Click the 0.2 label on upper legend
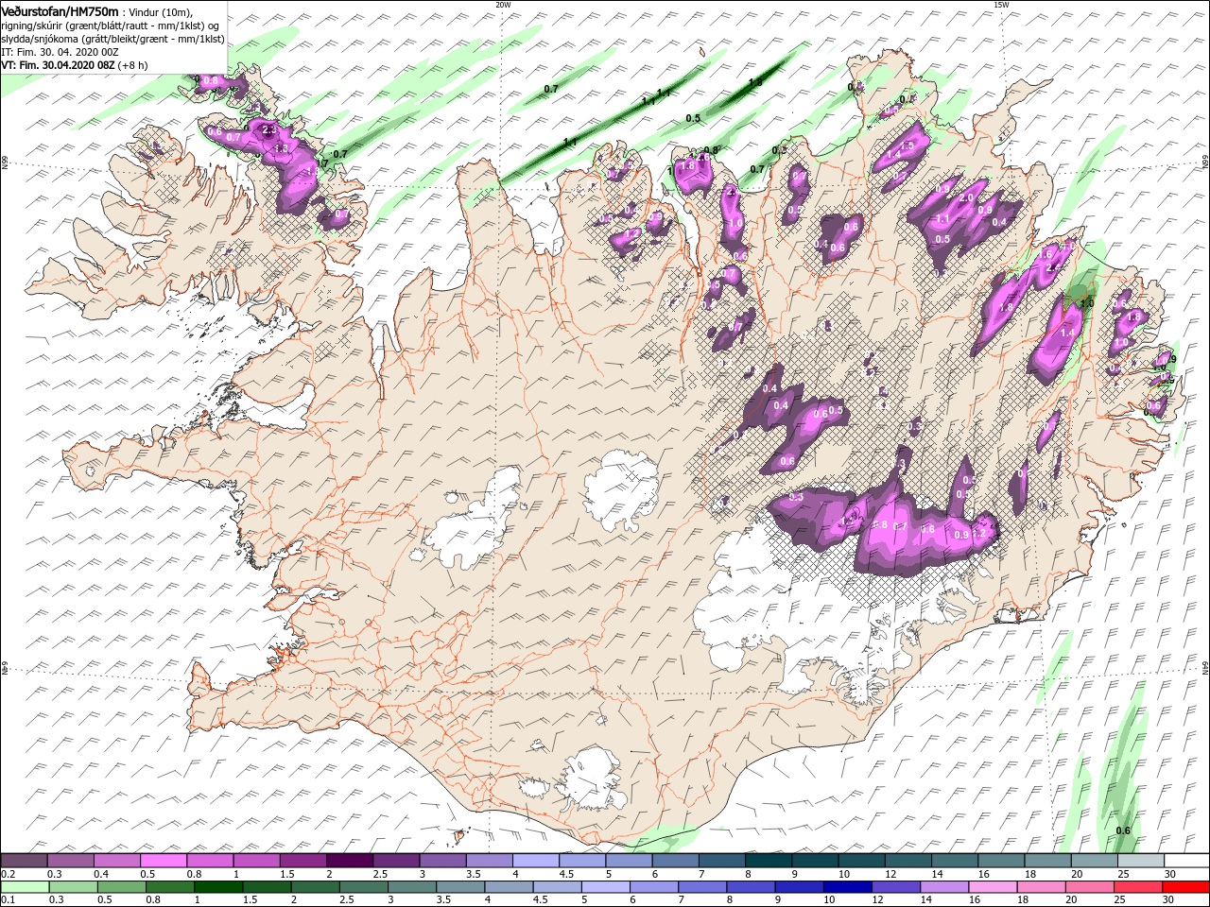The height and width of the screenshot is (907, 1210). point(7,875)
